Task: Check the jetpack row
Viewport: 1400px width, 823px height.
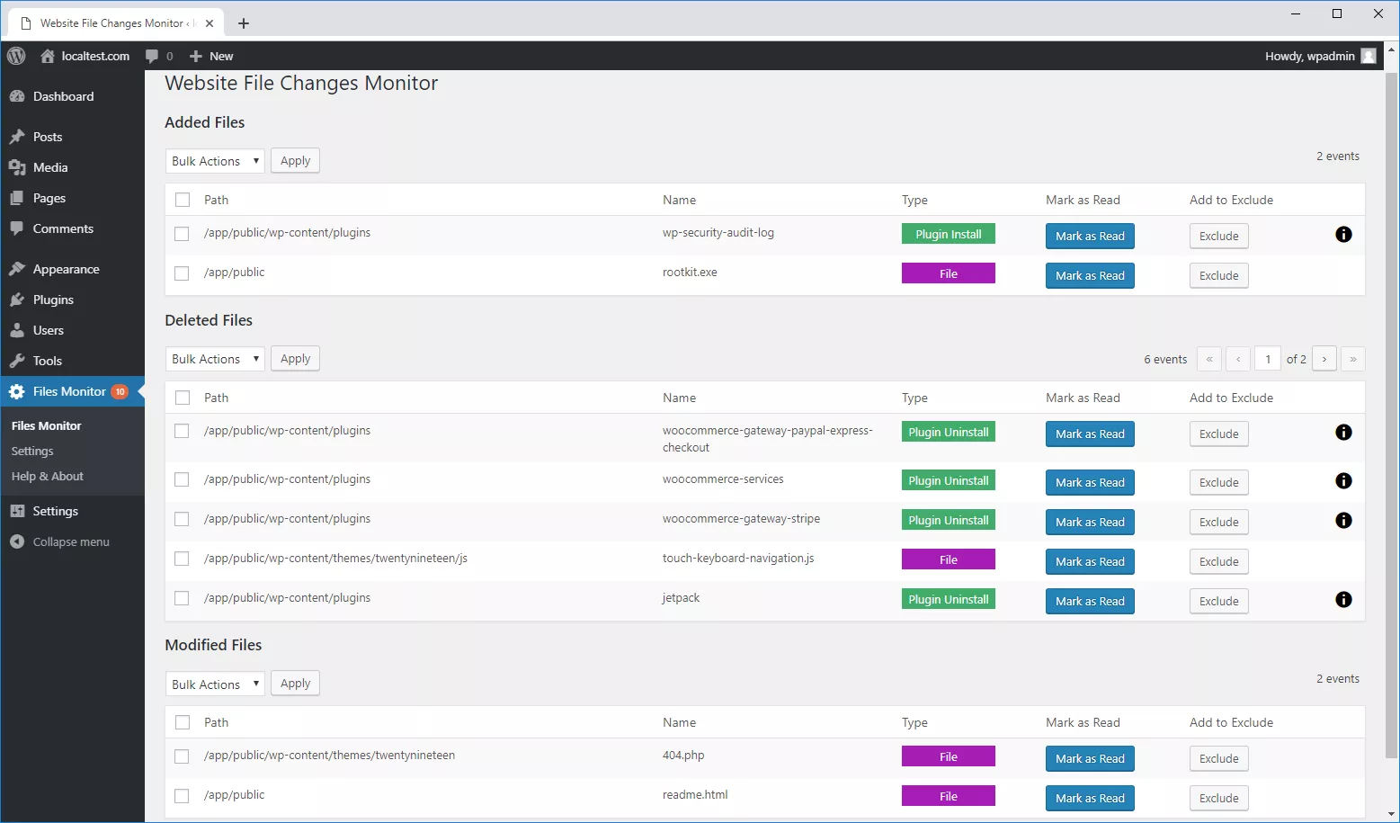Action: [182, 598]
